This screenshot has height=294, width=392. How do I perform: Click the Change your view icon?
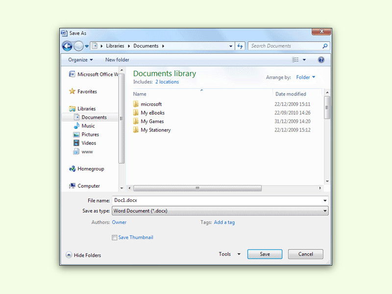(295, 60)
